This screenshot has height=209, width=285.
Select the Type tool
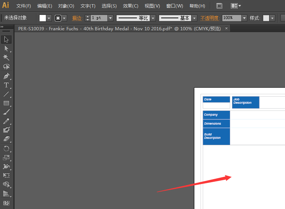(6, 85)
